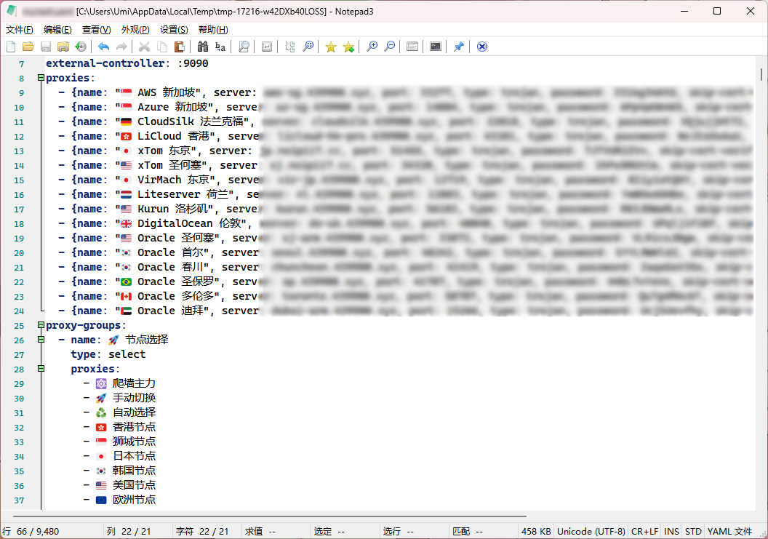Viewport: 768px width, 539px height.
Task: Collapse the proxies fold marker on line 8
Action: click(x=41, y=78)
